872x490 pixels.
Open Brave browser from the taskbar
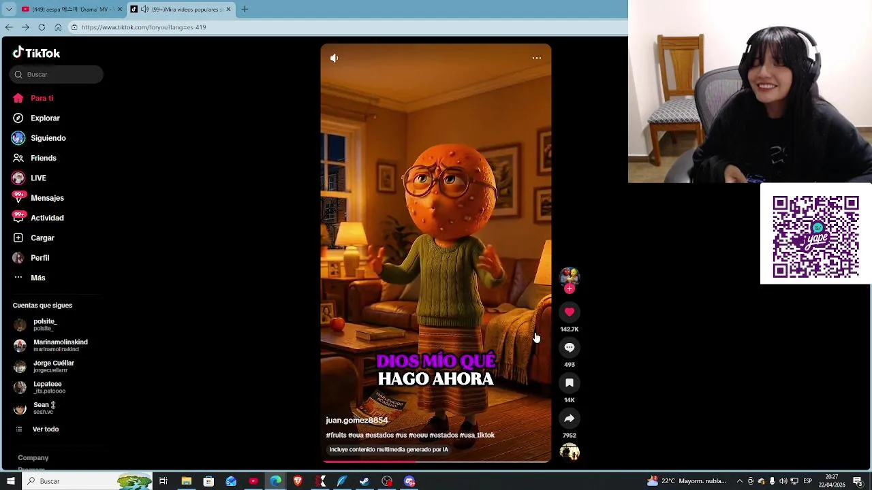coord(298,481)
